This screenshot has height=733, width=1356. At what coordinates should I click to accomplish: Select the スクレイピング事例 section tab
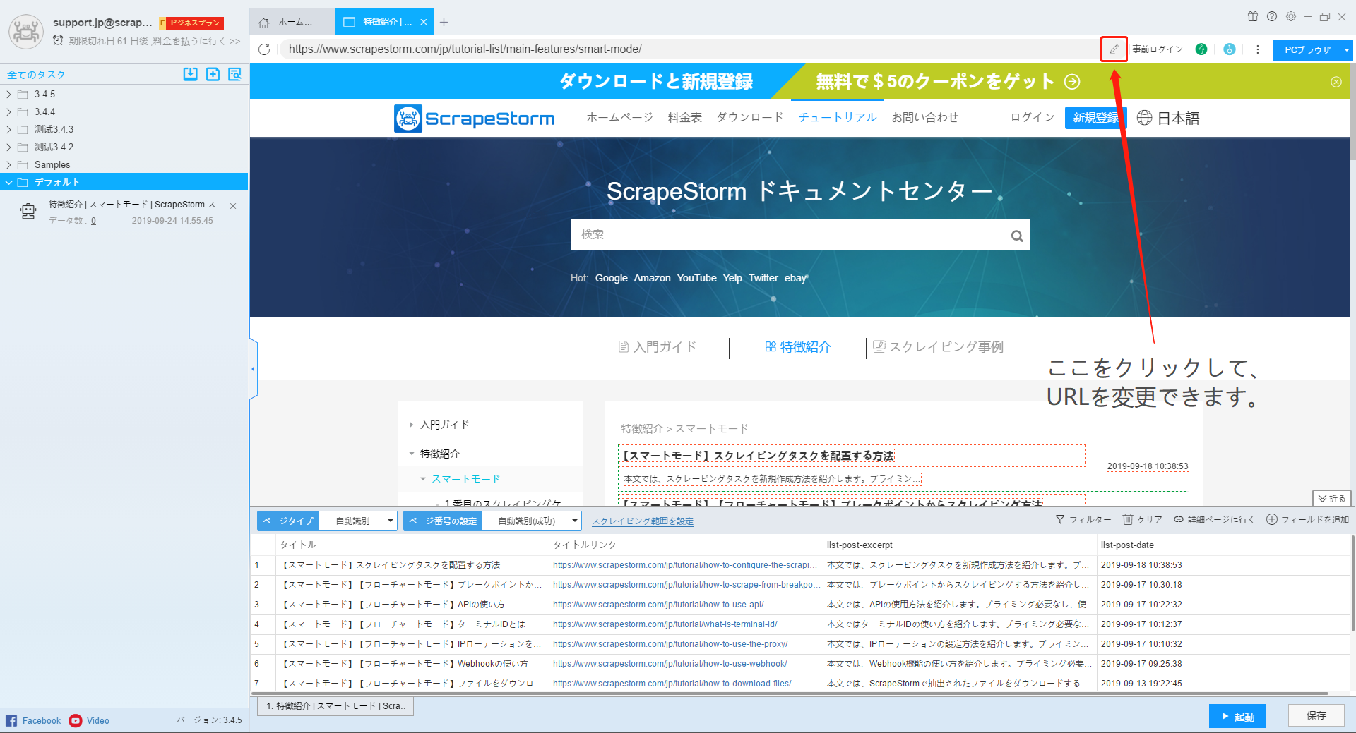coord(939,346)
